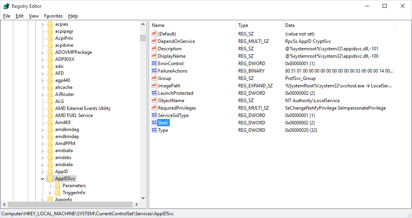Screen dimensions: 412x218
Task: Open the Help menu
Action: 73,16
